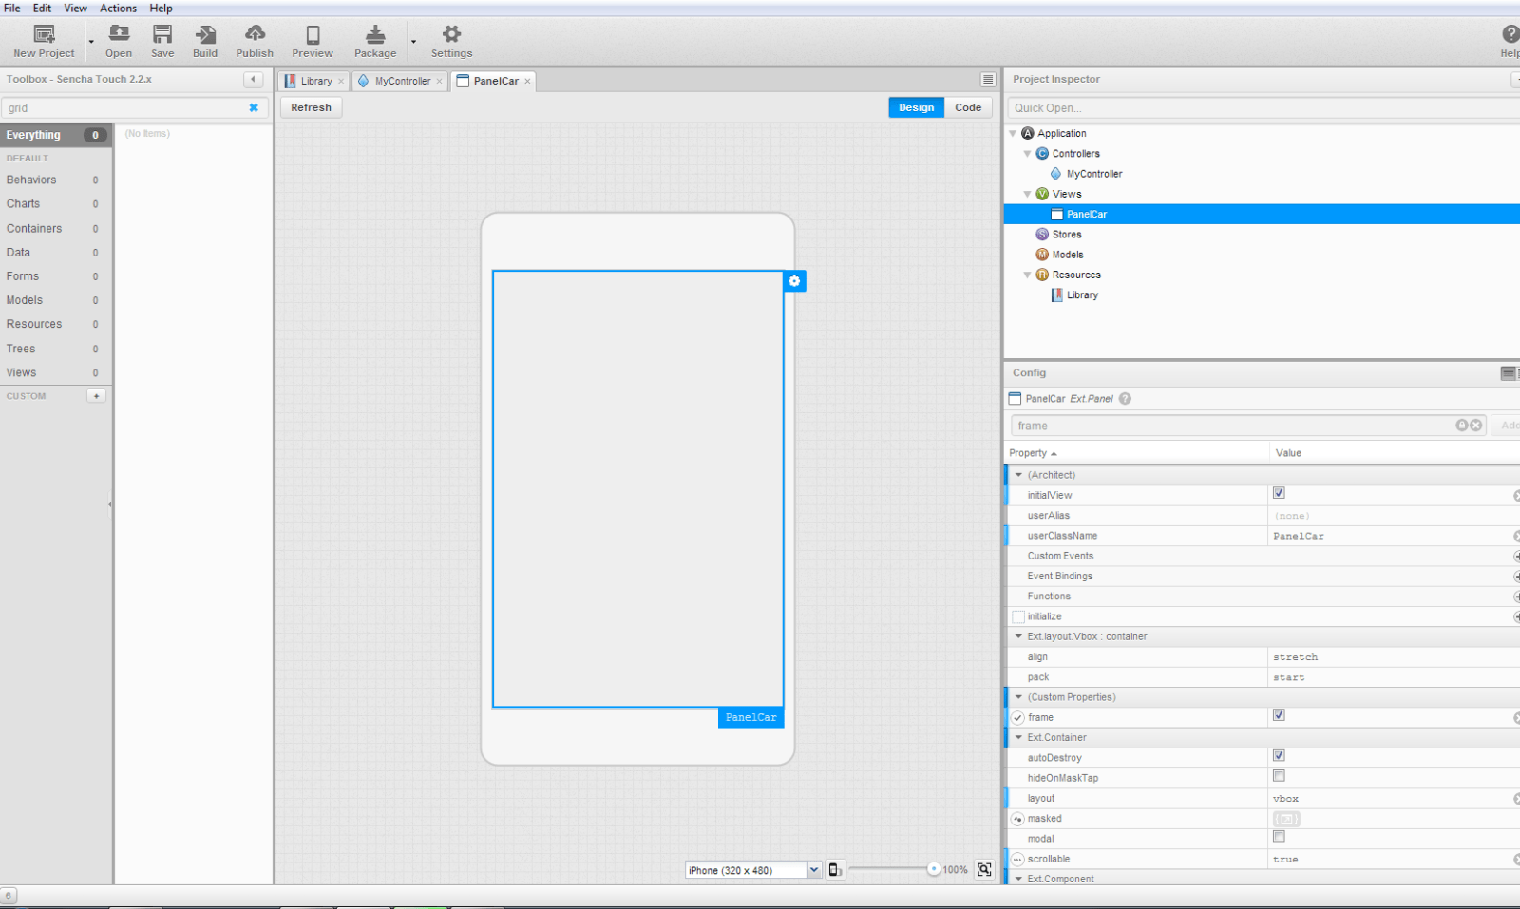1520x909 pixels.
Task: Open the Package dropdown arrow
Action: pyautogui.click(x=413, y=42)
